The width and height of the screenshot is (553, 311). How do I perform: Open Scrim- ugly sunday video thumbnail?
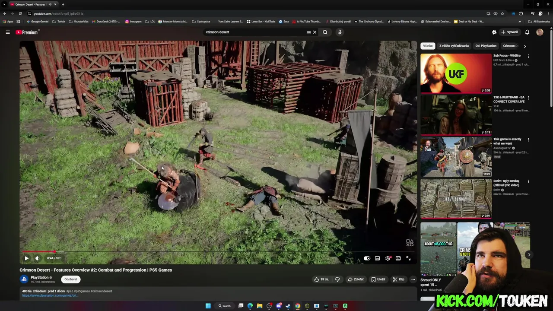click(456, 199)
